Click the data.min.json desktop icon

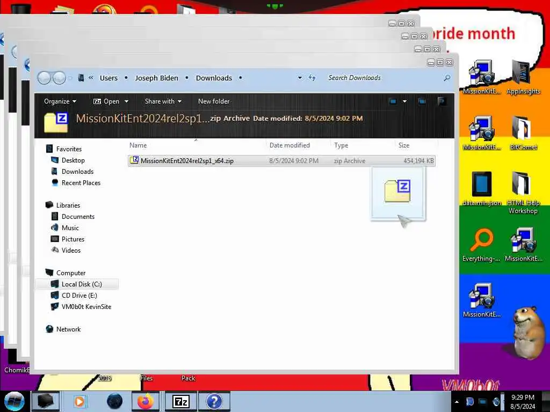click(x=482, y=189)
